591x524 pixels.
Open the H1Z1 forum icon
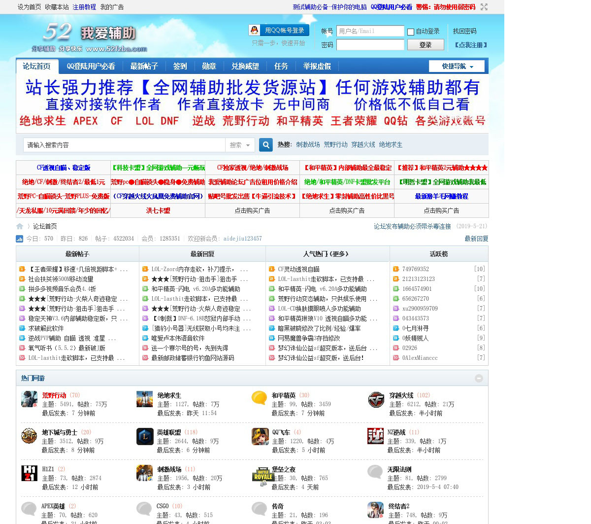[x=29, y=473]
